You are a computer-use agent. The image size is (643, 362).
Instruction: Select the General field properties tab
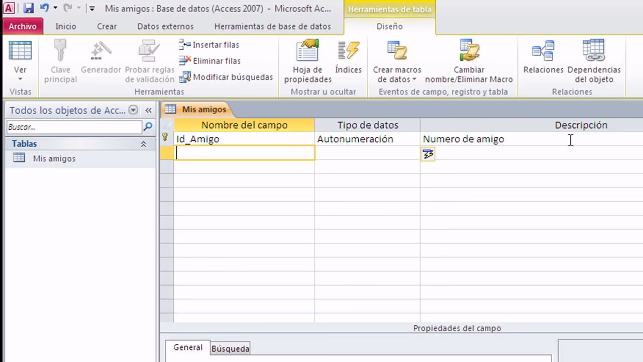click(x=188, y=347)
